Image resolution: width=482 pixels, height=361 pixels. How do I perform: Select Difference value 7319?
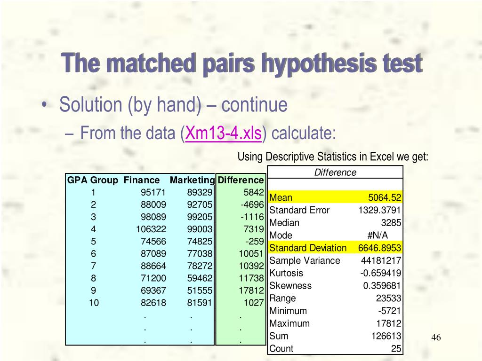[254, 229]
